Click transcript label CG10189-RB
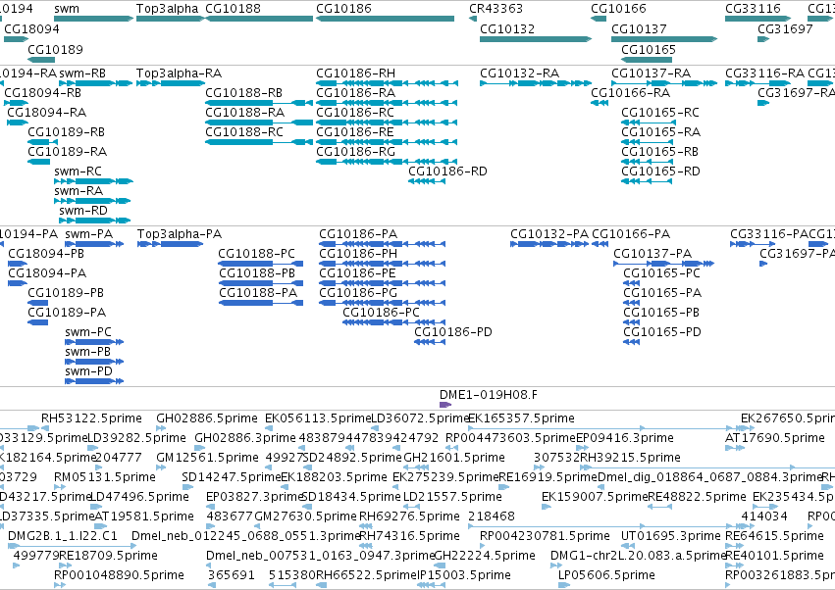 66,132
